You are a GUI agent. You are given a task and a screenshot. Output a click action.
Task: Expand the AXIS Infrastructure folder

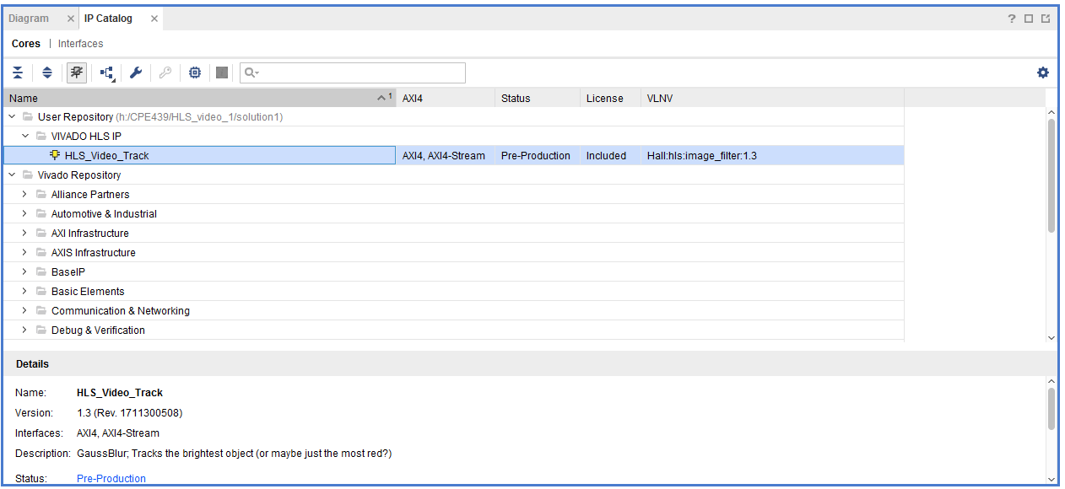24,253
